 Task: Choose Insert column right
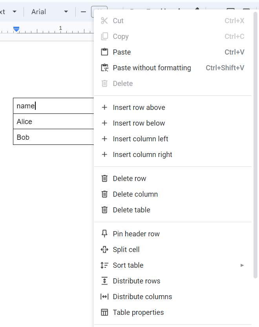click(142, 155)
